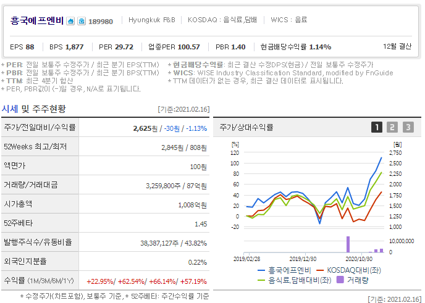425x303 pixels.
Task: Click the homepage icon next to 흥국에프엔비
Action: pyautogui.click(x=70, y=21)
